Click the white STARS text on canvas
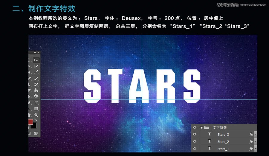Image resolution: width=269 pixels, height=156 pixels. point(142,86)
